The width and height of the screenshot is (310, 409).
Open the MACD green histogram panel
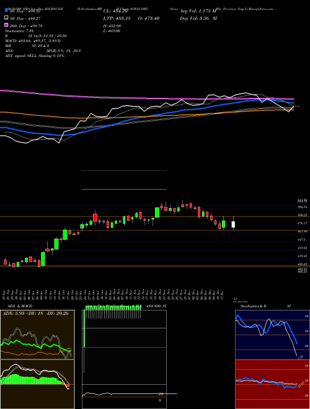coord(37,384)
